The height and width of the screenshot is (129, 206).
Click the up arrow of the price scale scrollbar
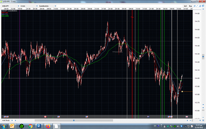click(203, 9)
